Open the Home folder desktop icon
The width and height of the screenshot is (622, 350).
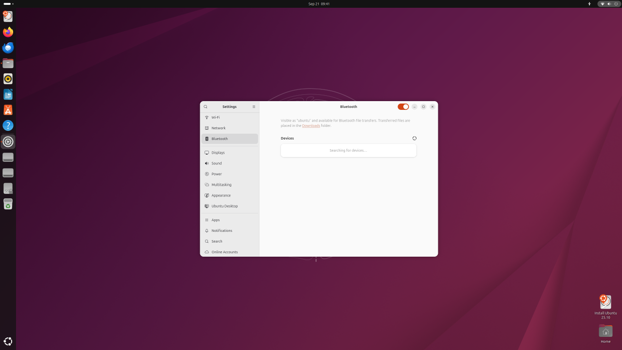click(x=605, y=334)
